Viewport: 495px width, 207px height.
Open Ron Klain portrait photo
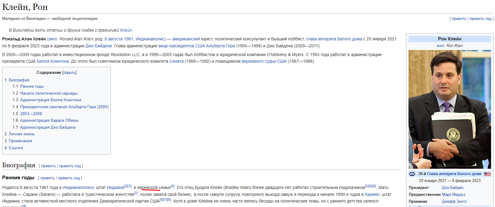click(449, 109)
